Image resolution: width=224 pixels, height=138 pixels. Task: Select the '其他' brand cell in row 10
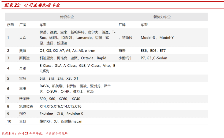(23, 121)
